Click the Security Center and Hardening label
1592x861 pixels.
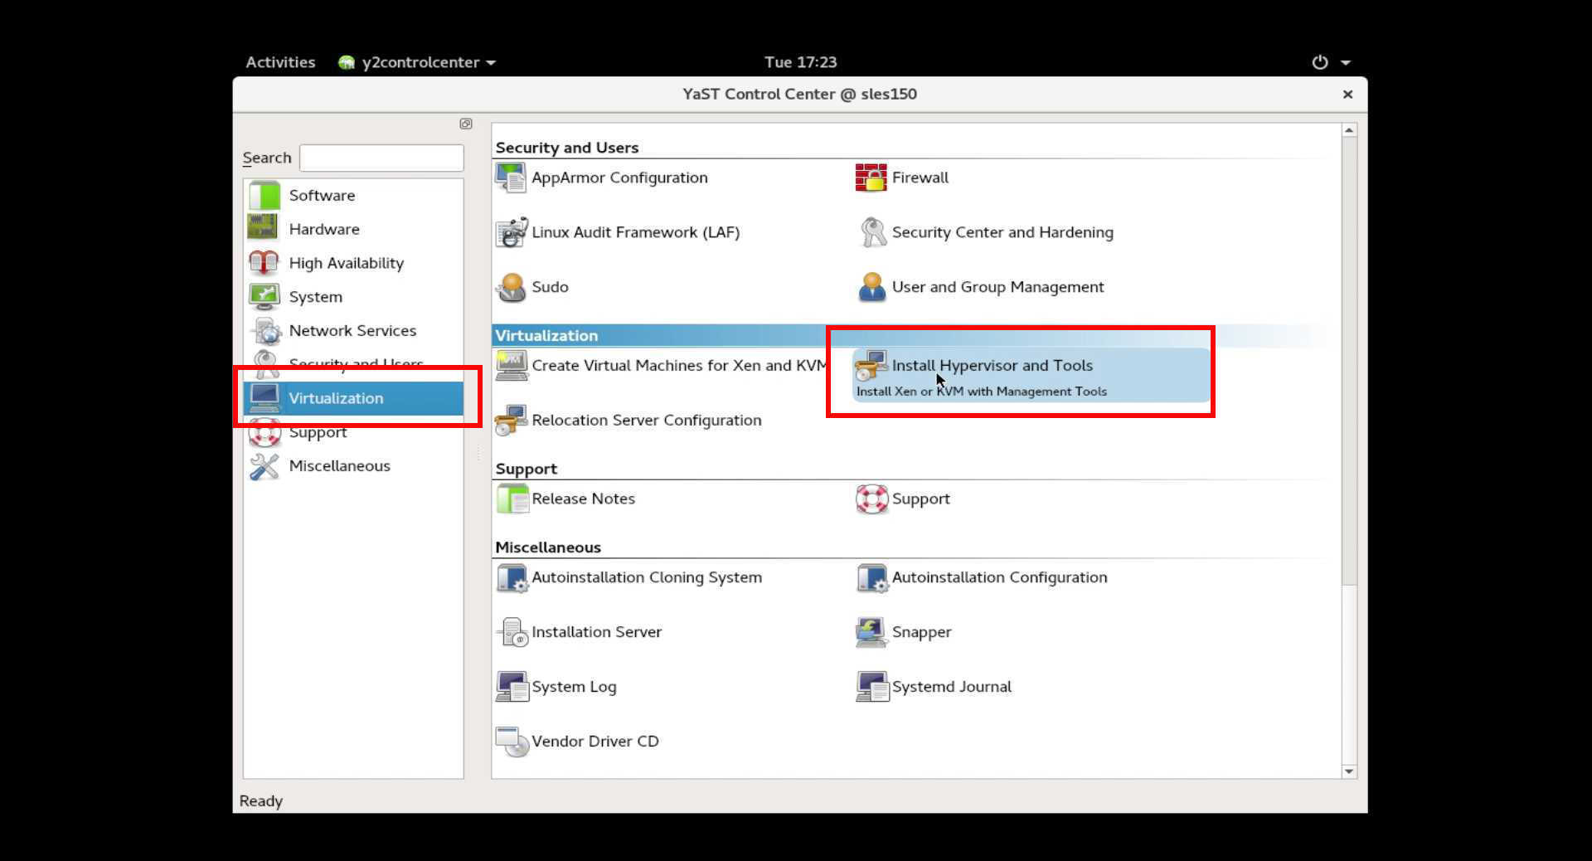point(1002,232)
